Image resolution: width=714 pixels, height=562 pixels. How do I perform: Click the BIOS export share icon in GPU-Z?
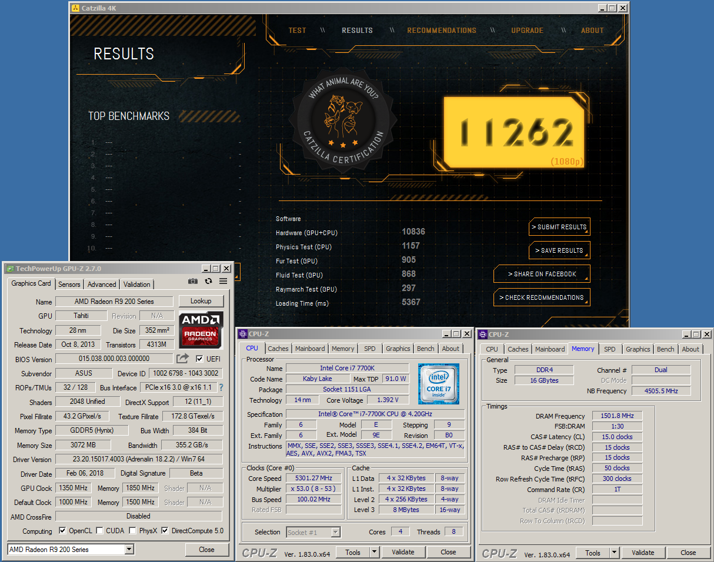[x=183, y=359]
